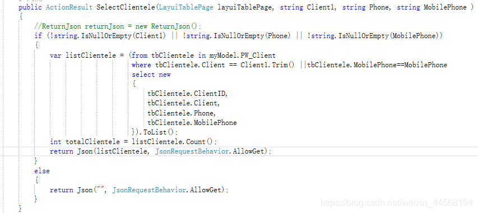Viewport: 478px width, 213px height.
Task: Click 'Json("",' in the else return
Action: [92, 190]
